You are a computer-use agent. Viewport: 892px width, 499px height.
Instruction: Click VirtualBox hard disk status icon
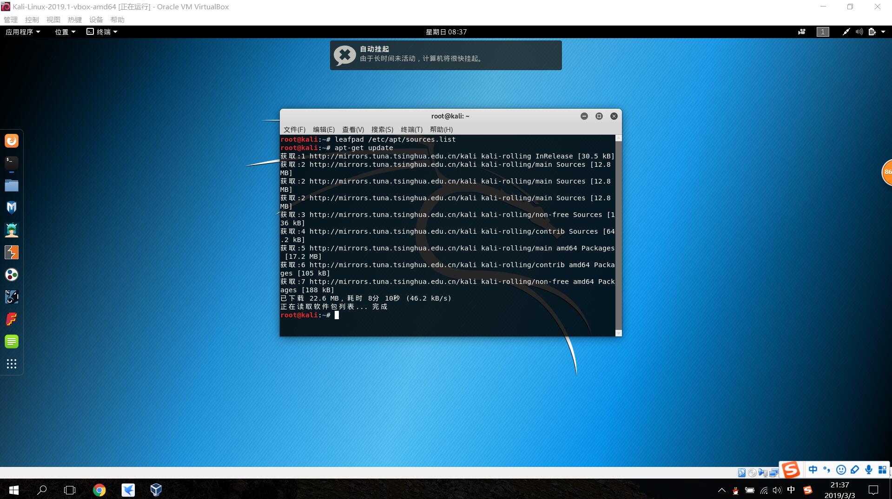[x=741, y=473]
